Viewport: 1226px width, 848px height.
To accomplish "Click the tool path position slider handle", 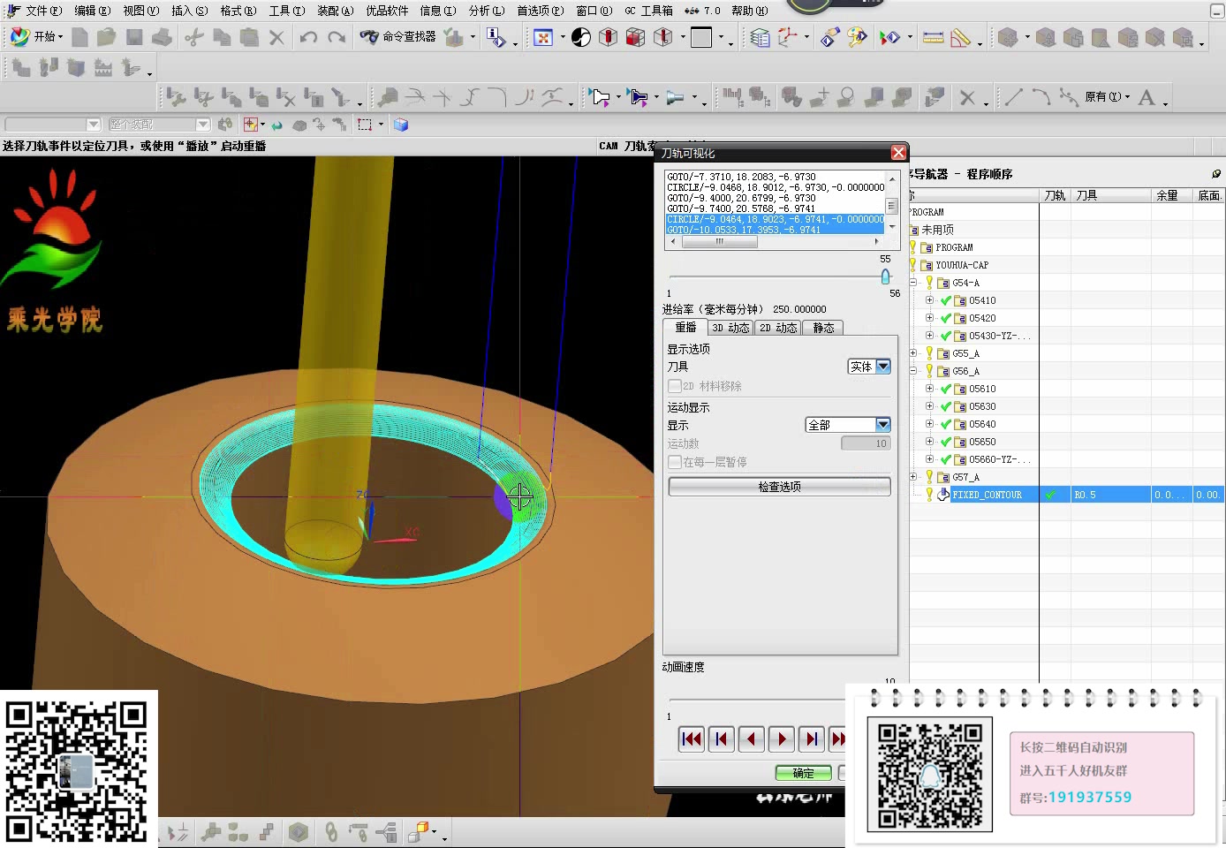I will click(885, 276).
